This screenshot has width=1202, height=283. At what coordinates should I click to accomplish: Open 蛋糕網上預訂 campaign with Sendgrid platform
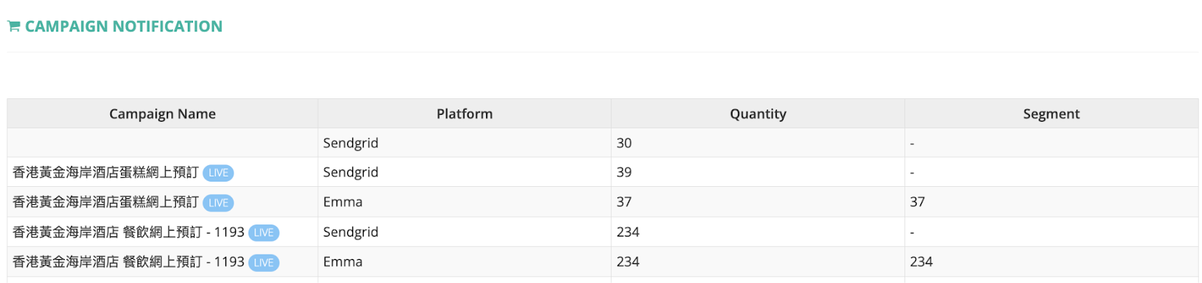(x=106, y=172)
